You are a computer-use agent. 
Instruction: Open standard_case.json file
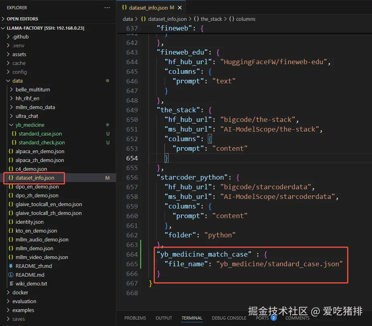tap(40, 134)
